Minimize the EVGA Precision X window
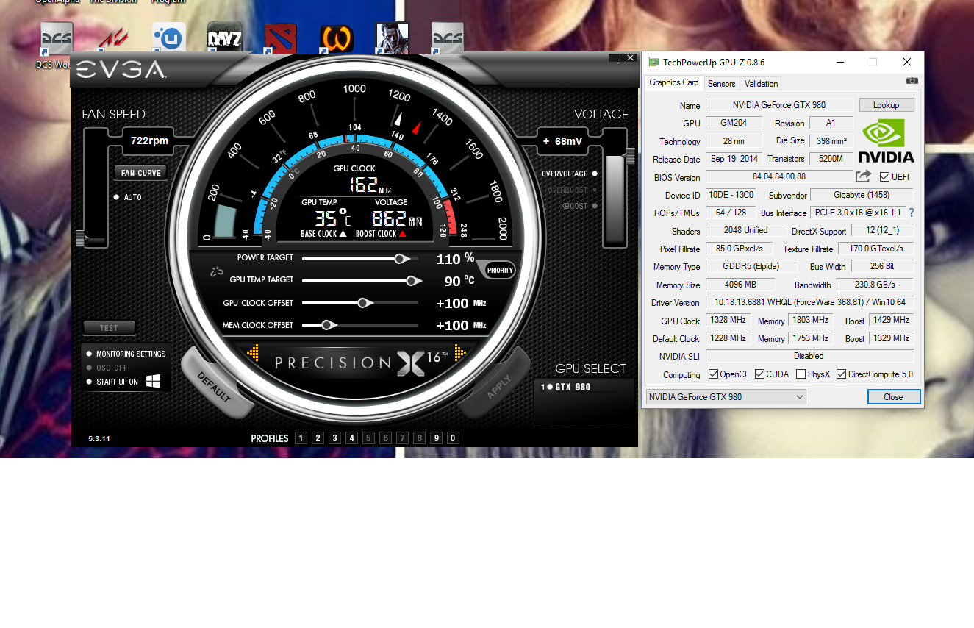The height and width of the screenshot is (628, 974). tap(616, 57)
